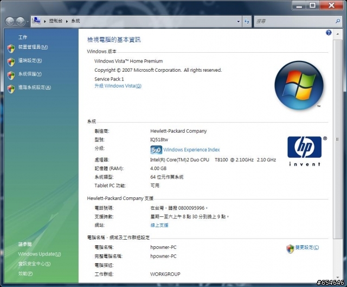Click the Forward navigation arrow button
The height and width of the screenshot is (287, 347).
21,22
